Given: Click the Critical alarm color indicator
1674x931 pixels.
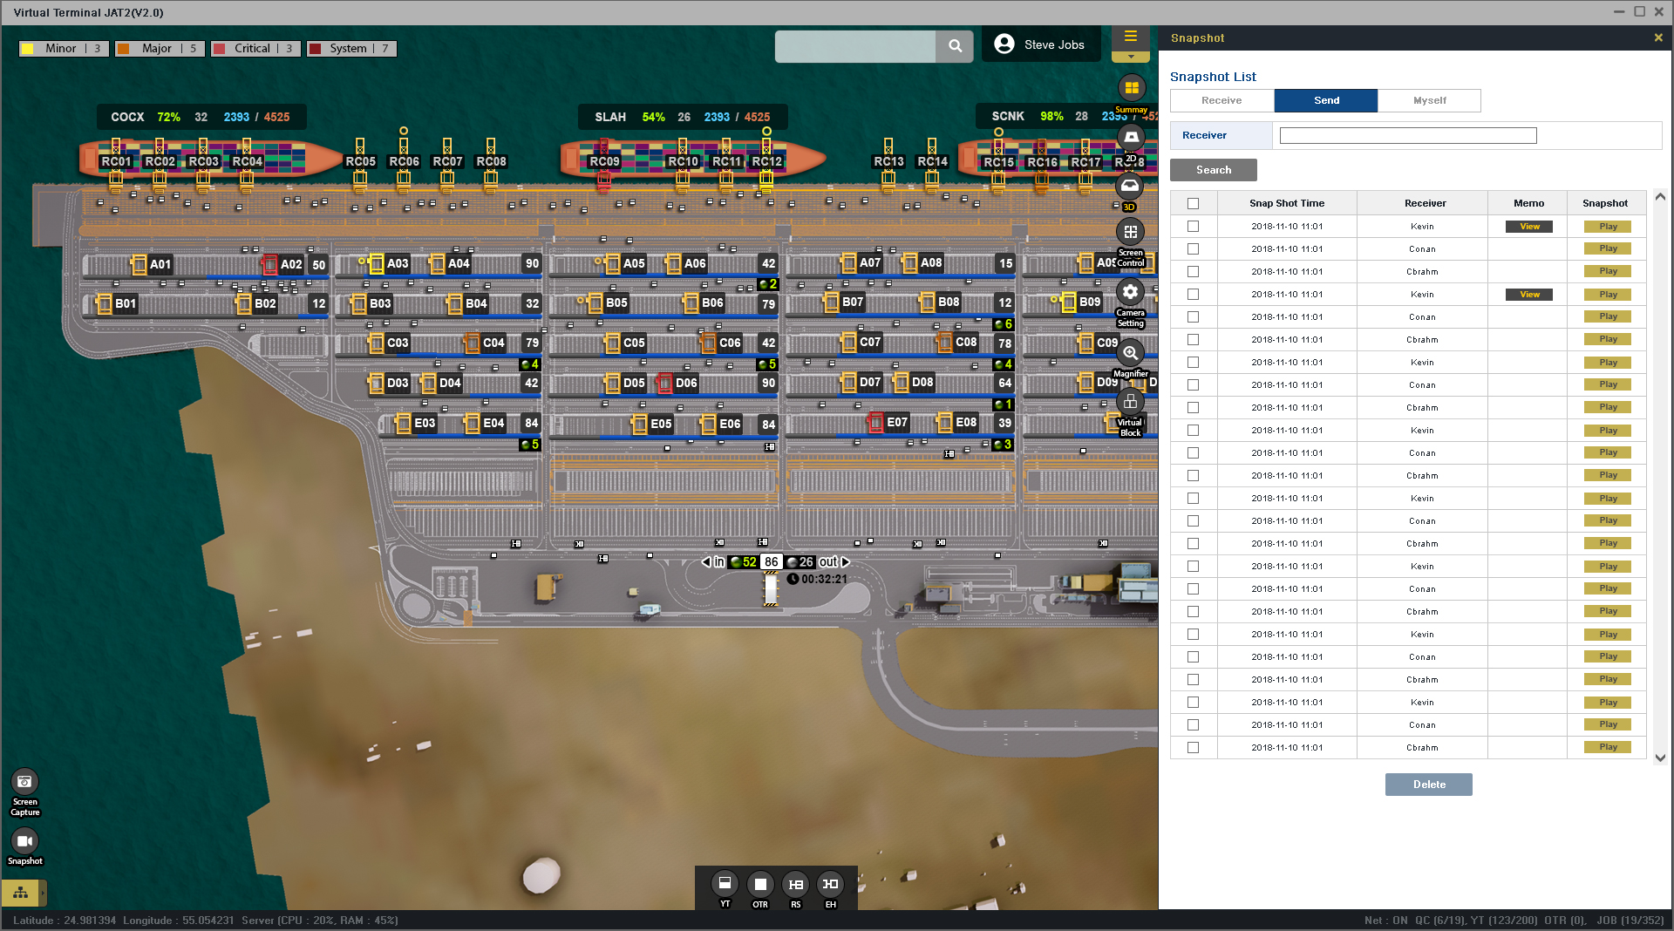Looking at the screenshot, I should (220, 49).
